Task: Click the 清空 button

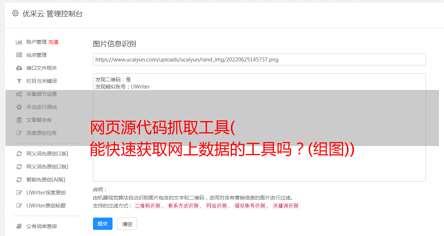Action: coord(127,224)
